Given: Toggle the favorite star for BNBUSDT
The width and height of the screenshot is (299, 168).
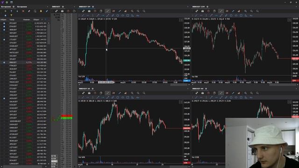Looking at the screenshot, I should point(4,62).
